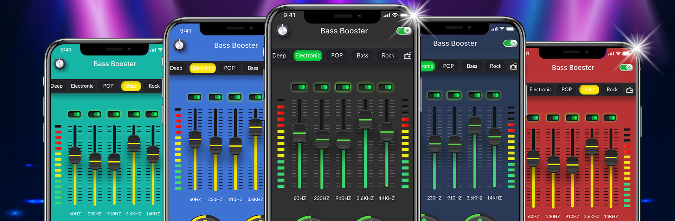The width and height of the screenshot is (675, 221).
Task: Select Bass preset on blue phone
Action: click(253, 68)
